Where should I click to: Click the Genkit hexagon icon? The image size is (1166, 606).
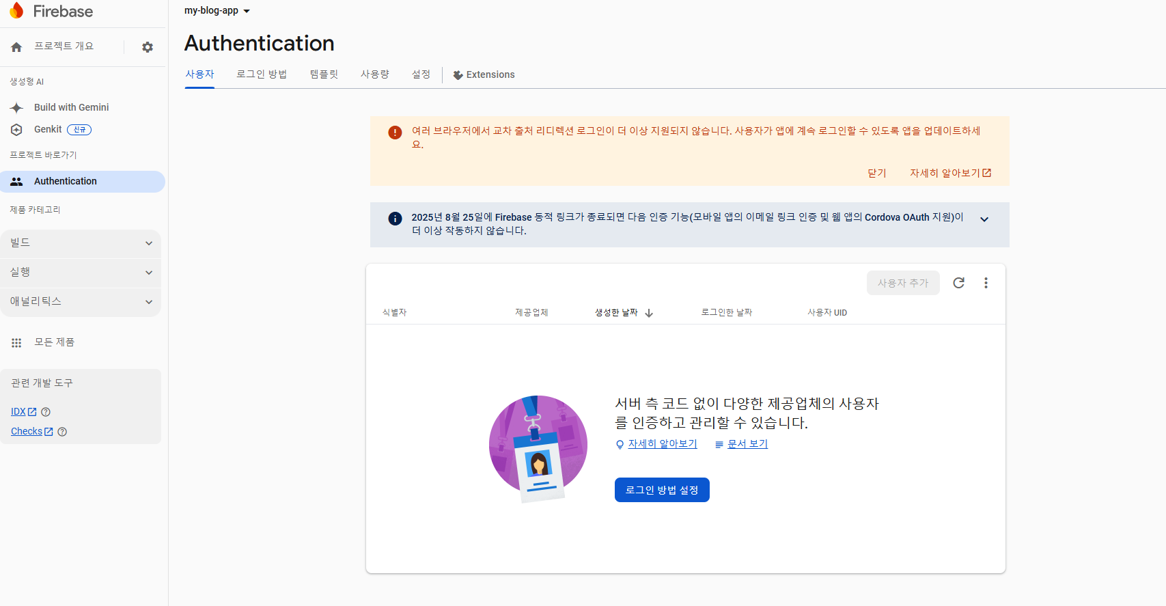17,130
